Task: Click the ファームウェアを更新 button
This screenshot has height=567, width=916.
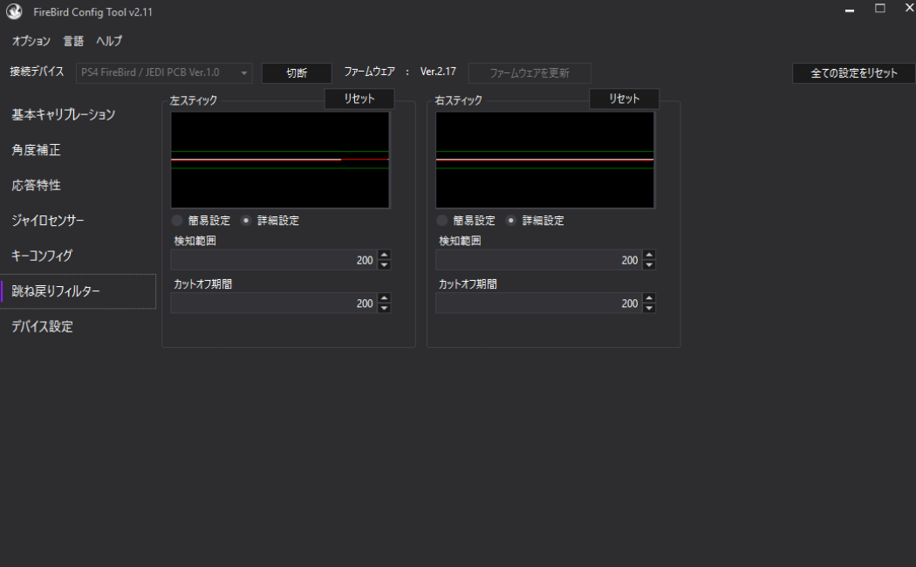Action: (x=530, y=73)
